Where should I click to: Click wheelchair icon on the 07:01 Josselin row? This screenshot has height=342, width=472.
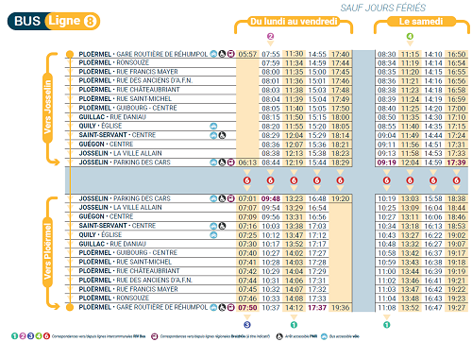coord(222,198)
